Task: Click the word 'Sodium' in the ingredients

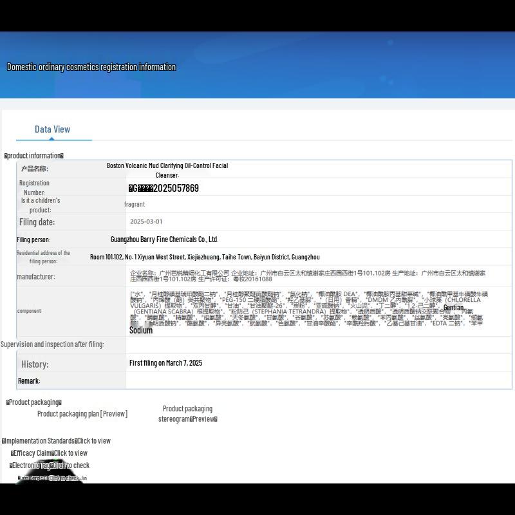Action: [x=141, y=330]
